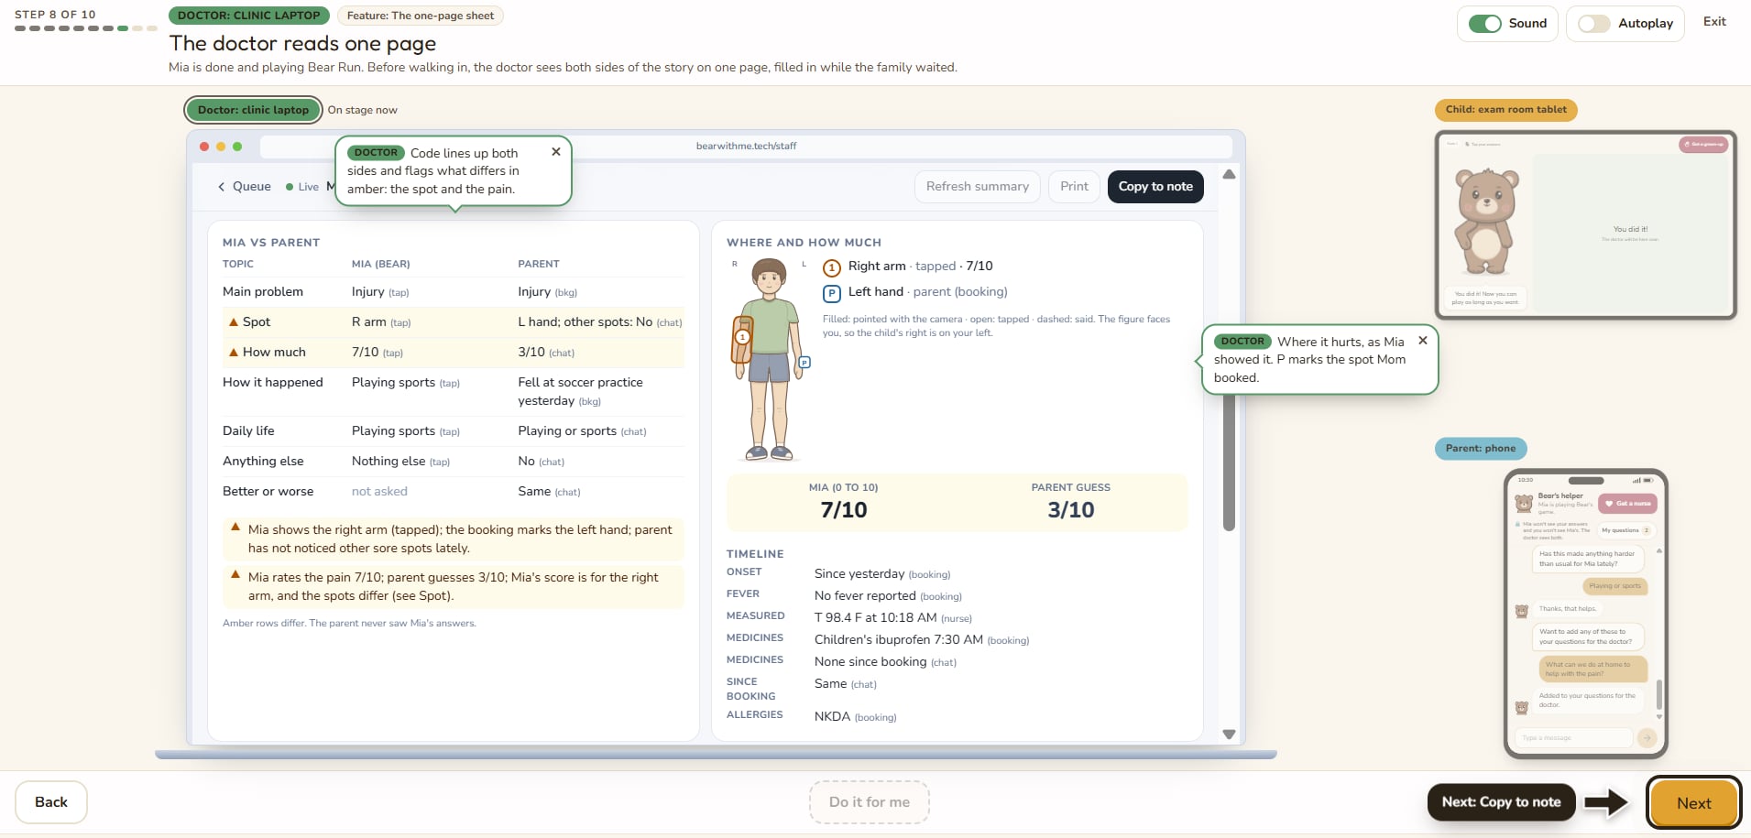Image resolution: width=1751 pixels, height=838 pixels.
Task: Close the 'Code lines up' tooltip
Action: [556, 152]
